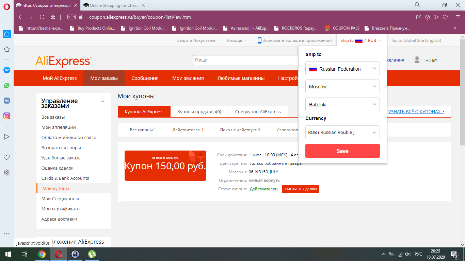Close the coupon.aliexpress tab
465x261 pixels.
(76, 5)
